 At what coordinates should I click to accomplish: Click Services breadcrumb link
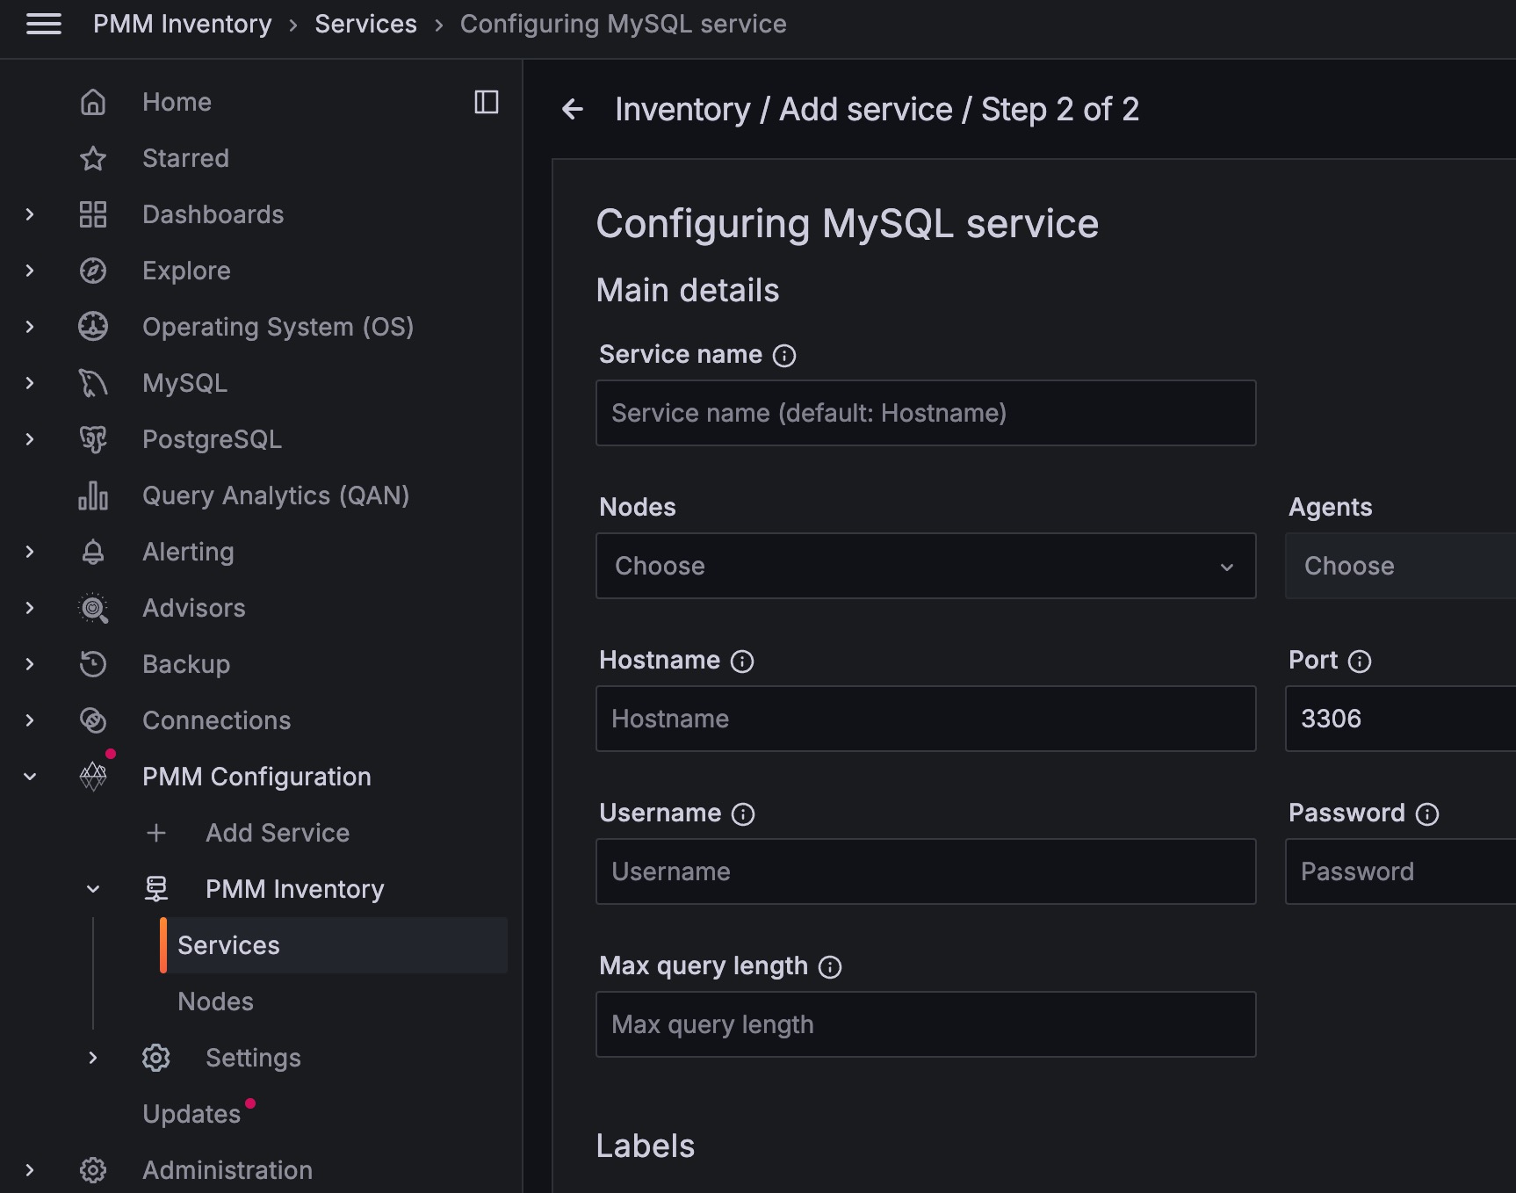click(365, 25)
